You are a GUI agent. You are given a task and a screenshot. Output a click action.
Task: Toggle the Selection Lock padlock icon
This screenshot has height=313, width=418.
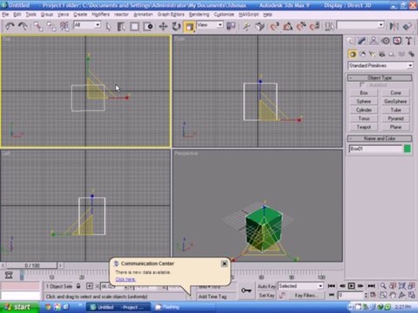tap(78, 286)
